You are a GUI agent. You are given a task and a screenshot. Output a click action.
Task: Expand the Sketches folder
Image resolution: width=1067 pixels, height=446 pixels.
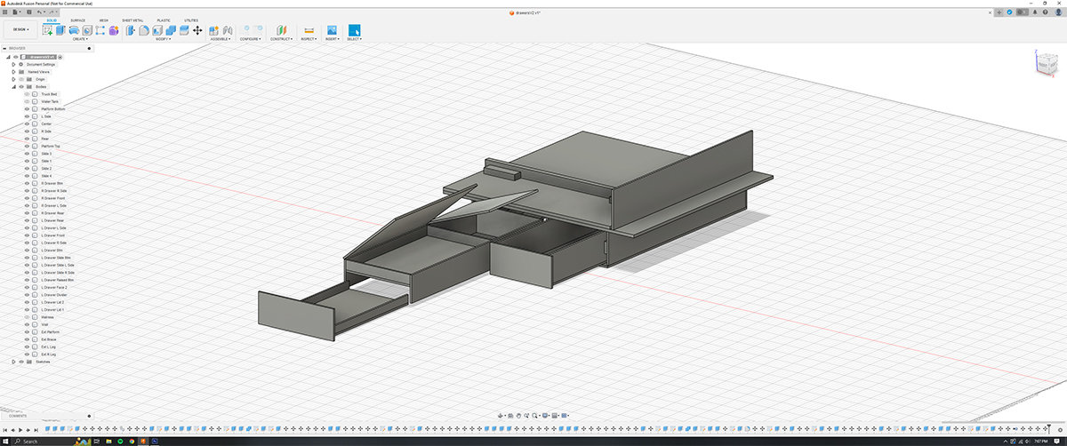click(13, 362)
